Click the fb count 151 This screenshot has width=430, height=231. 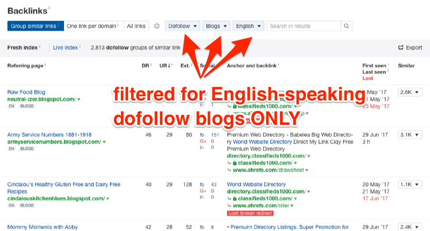point(215,135)
